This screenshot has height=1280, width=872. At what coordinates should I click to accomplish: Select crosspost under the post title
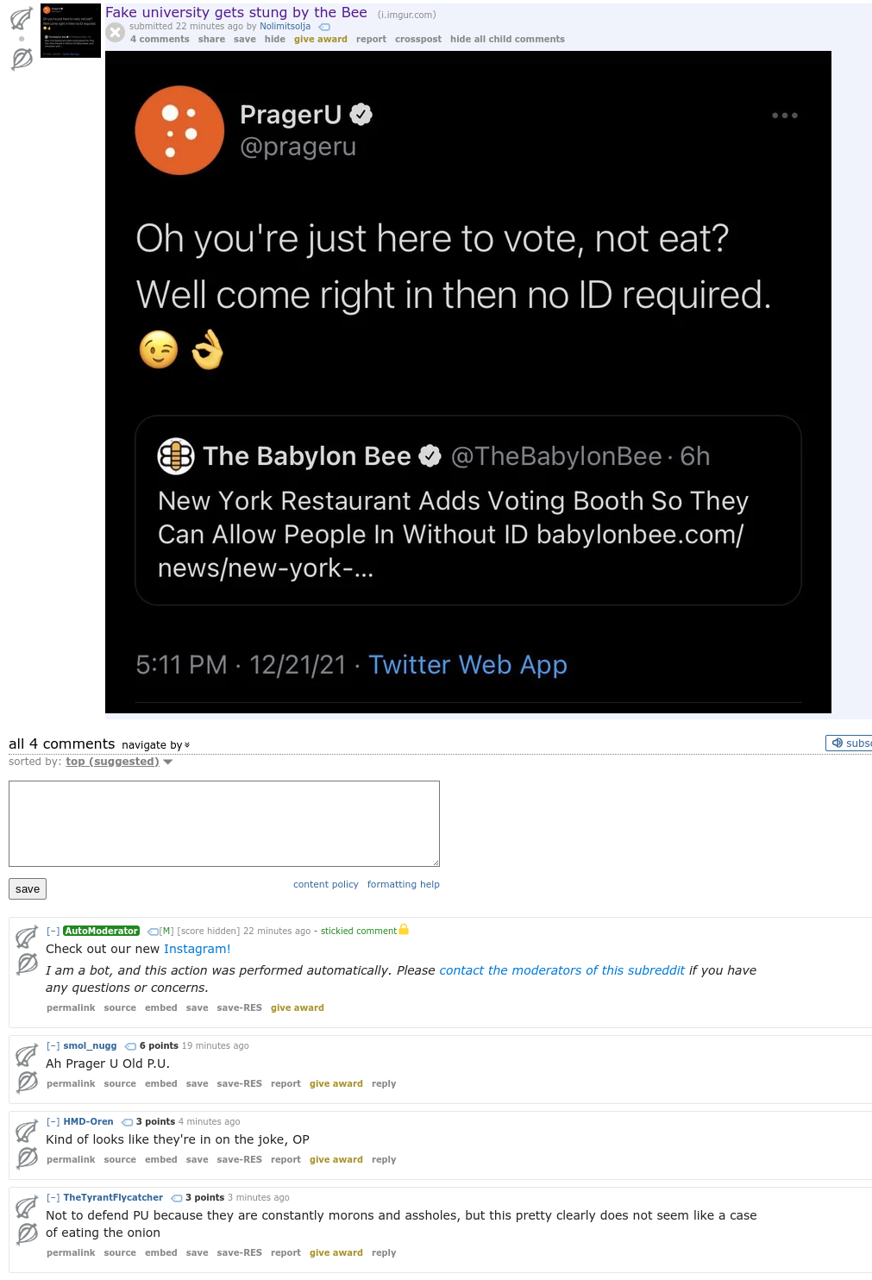(418, 39)
